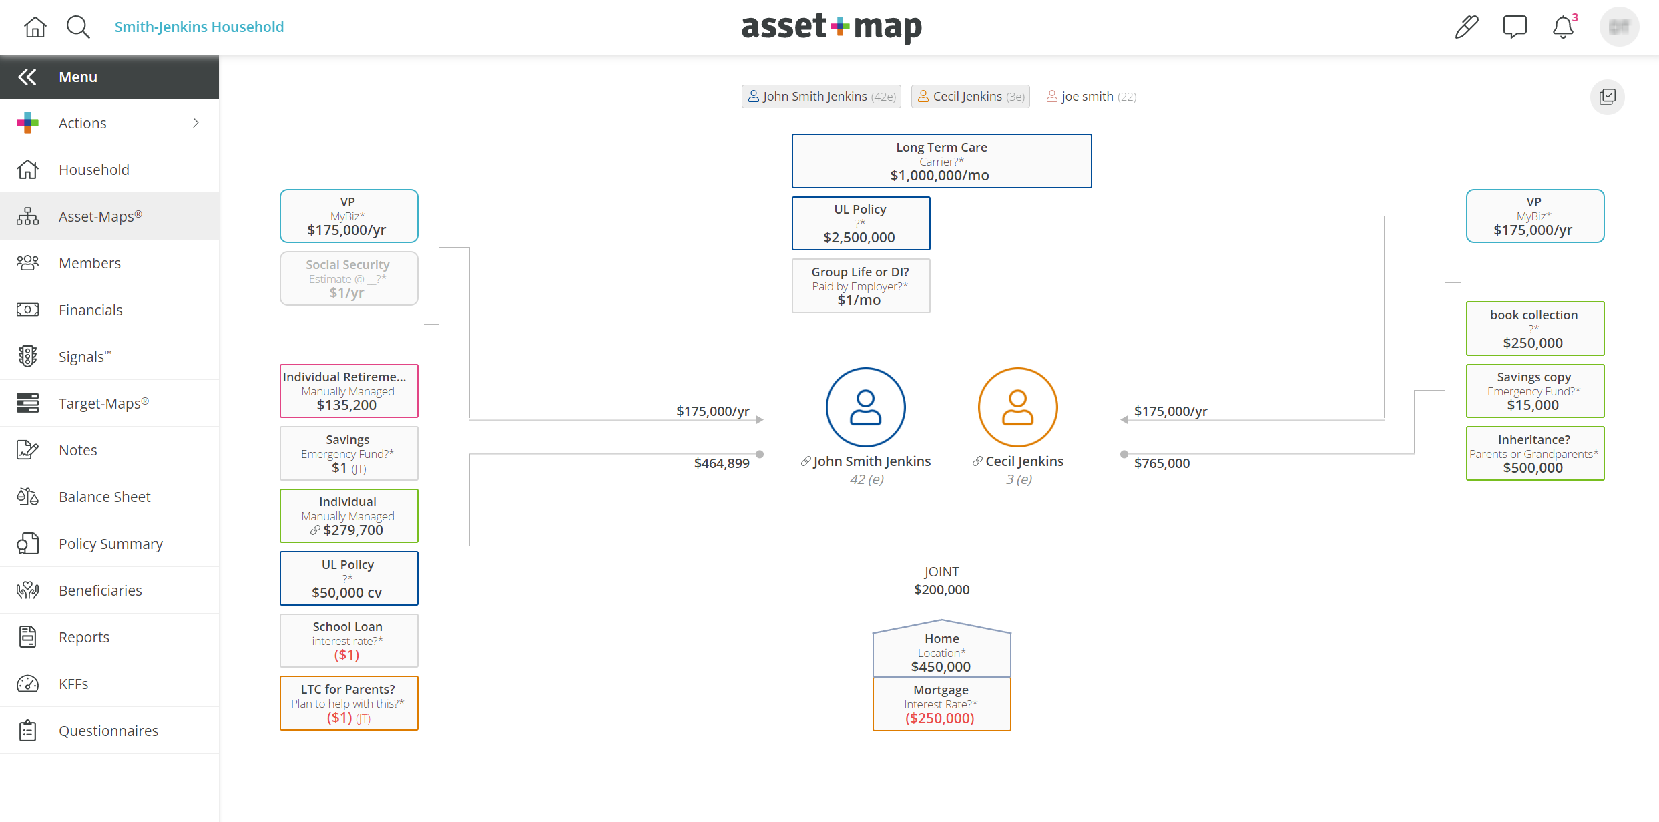
Task: Click the search magnifier icon
Action: [78, 27]
